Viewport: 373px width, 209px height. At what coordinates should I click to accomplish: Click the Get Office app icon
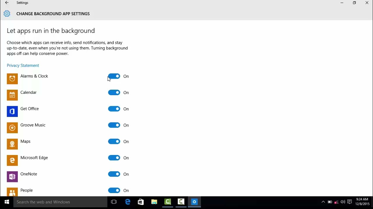coord(12,111)
